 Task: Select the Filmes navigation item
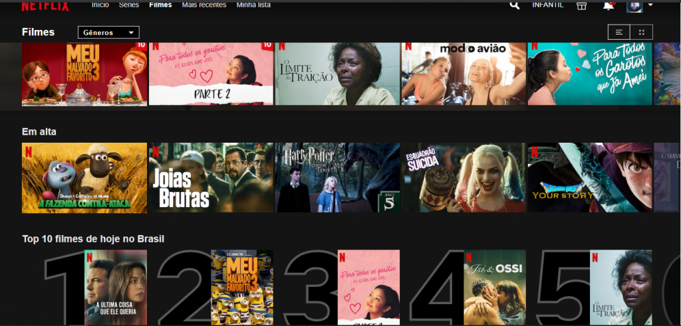[160, 5]
